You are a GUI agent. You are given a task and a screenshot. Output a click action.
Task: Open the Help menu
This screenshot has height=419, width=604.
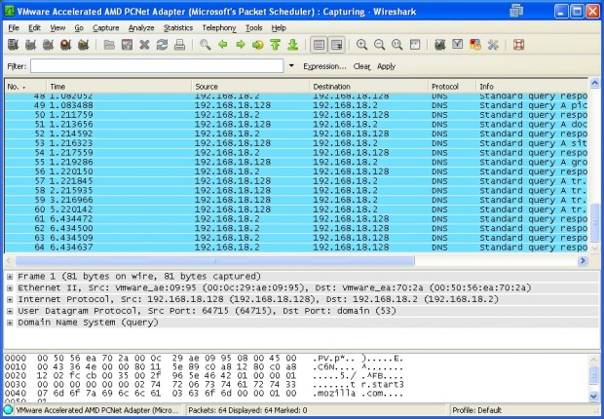pyautogui.click(x=279, y=27)
